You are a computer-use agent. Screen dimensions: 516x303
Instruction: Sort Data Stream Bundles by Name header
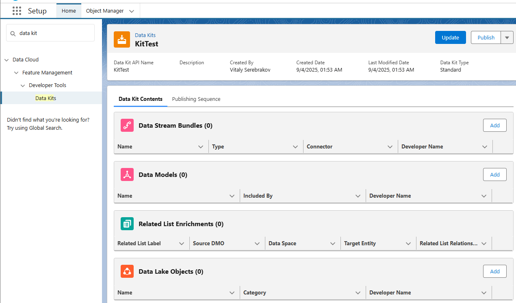125,146
